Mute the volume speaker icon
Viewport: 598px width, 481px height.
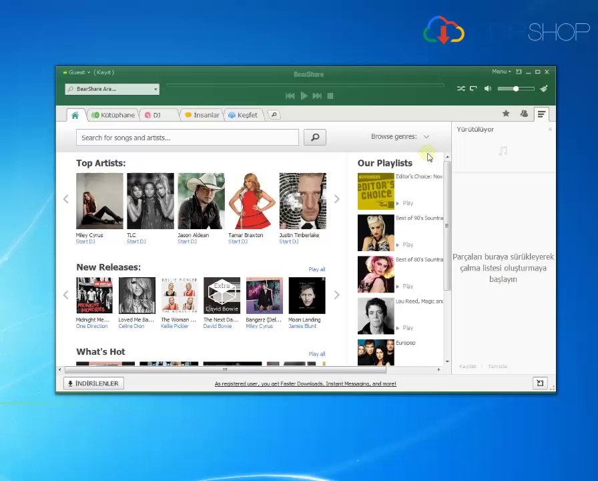click(488, 88)
